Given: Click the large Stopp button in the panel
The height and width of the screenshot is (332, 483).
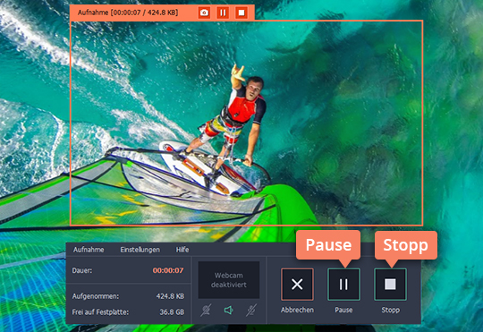Looking at the screenshot, I should tap(390, 285).
